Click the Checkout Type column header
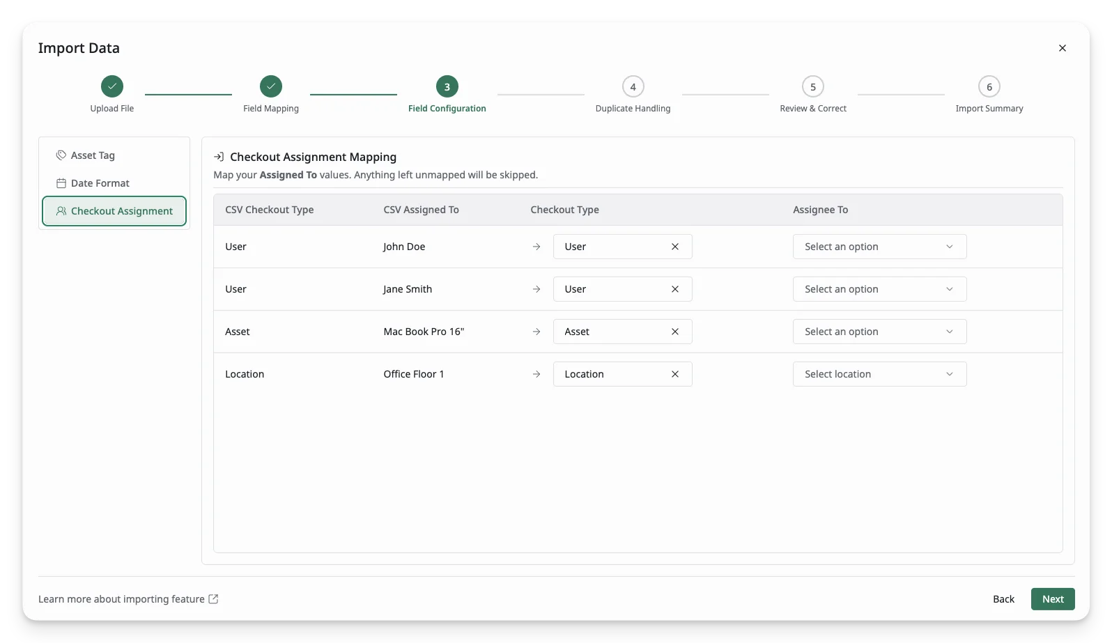The image size is (1112, 643). coord(564,210)
